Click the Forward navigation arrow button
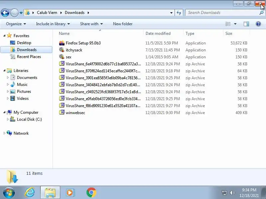This screenshot has height=199, width=266. pos(14,13)
